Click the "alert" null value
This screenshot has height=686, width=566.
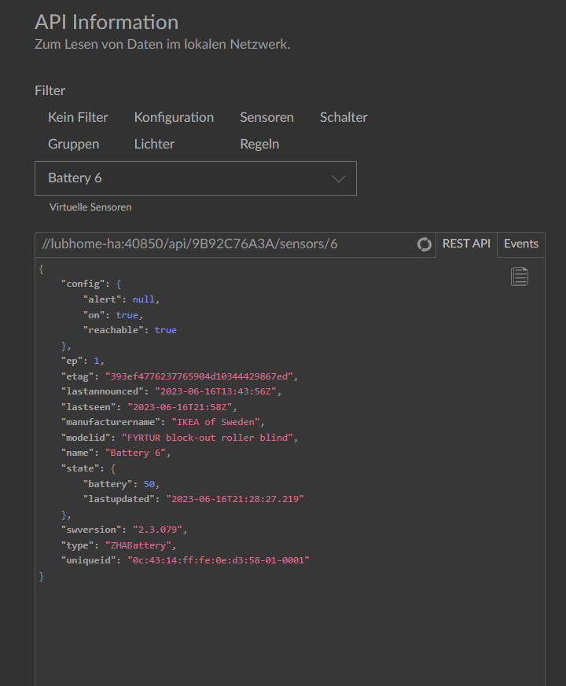(144, 299)
